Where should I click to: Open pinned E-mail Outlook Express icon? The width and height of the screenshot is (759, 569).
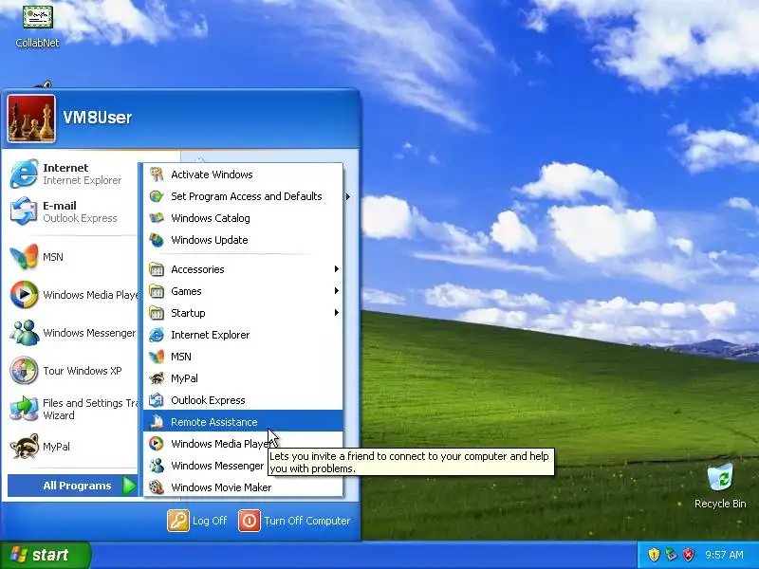click(24, 211)
